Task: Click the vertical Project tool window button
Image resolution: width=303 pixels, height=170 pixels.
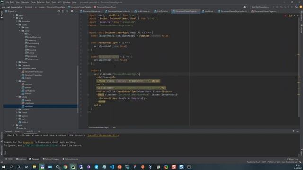Action: point(2,15)
